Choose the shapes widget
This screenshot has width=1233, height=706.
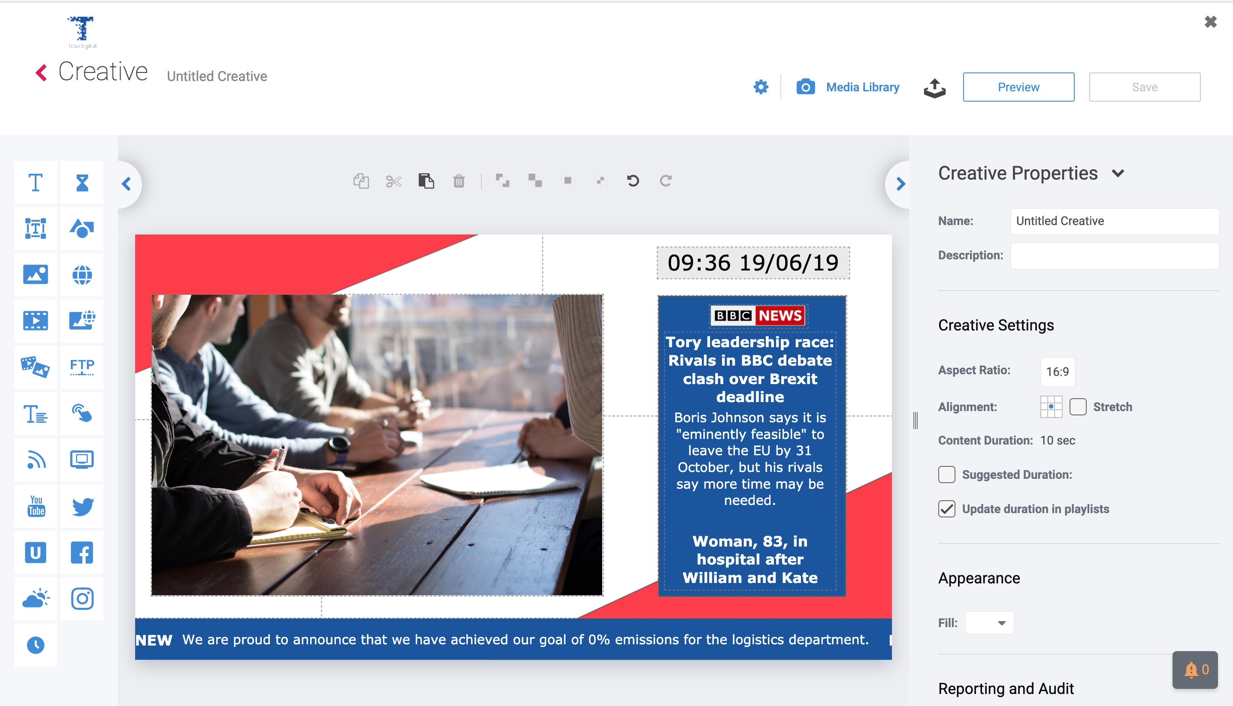82,228
